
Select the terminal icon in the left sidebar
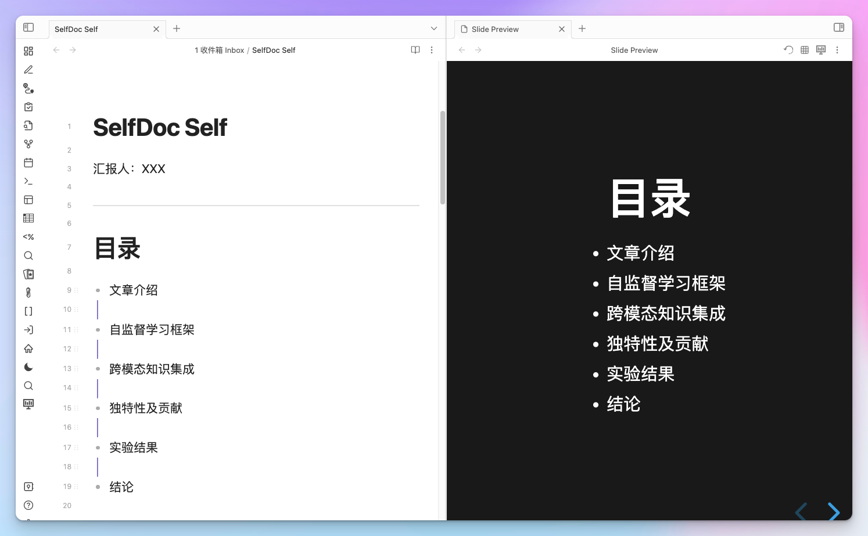point(28,181)
